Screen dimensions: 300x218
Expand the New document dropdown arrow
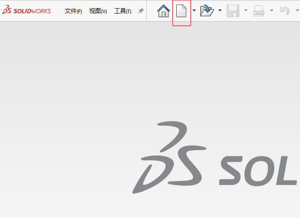point(194,10)
